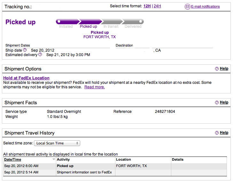Follow the Read more link
The image size is (233, 183).
95,87
